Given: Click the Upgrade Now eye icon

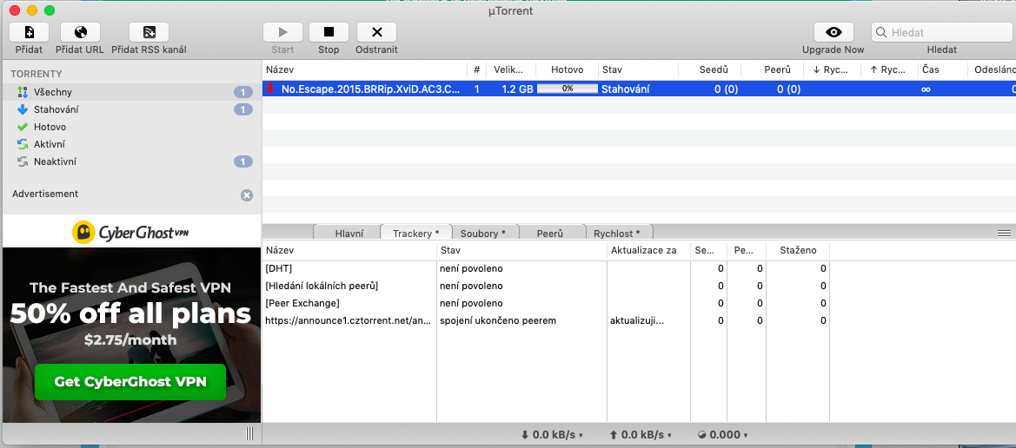Looking at the screenshot, I should [833, 32].
